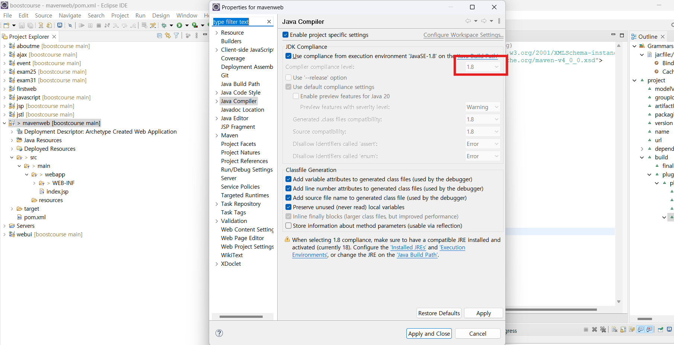Uncheck Add source file name checkbox
Viewport: 674px width, 345px height.
point(288,198)
